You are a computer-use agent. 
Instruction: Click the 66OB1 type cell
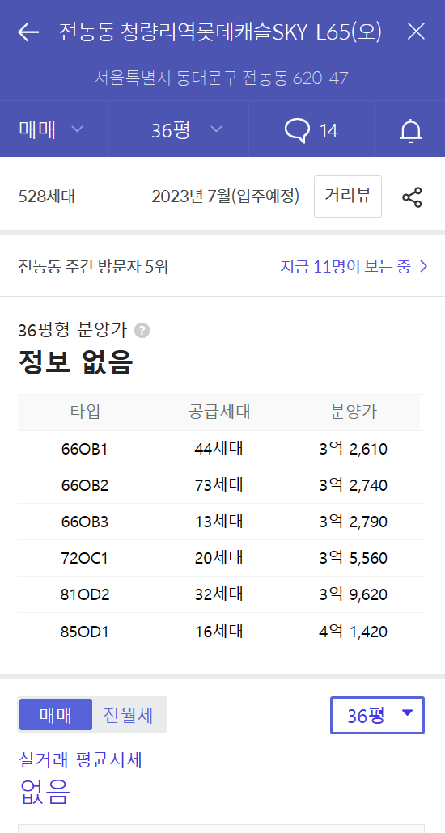84,450
